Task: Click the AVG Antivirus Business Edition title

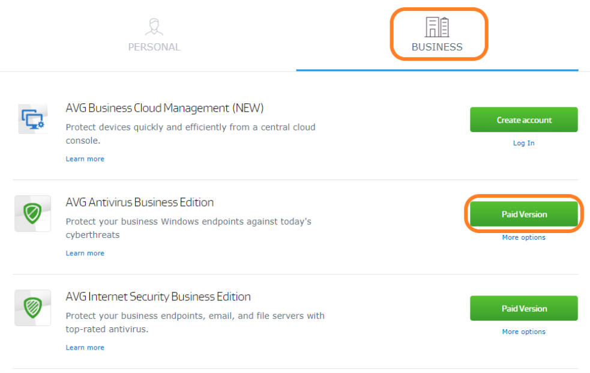Action: (x=139, y=202)
